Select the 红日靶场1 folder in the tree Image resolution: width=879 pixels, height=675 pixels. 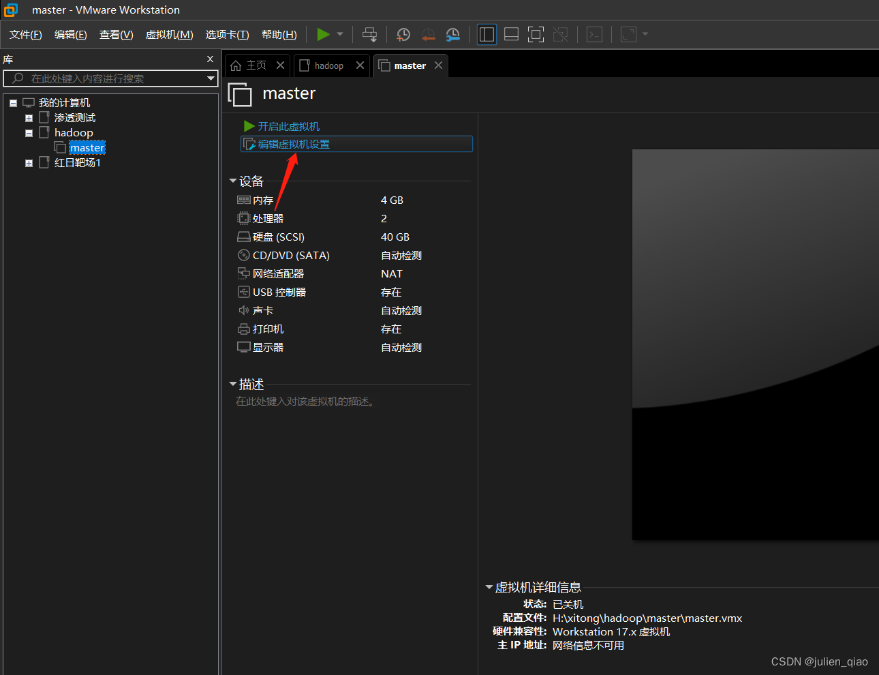[x=78, y=163]
